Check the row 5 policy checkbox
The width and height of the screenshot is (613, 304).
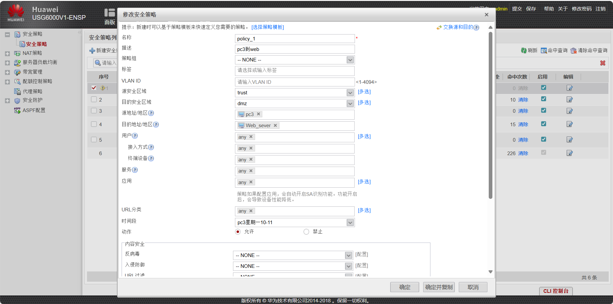94,140
